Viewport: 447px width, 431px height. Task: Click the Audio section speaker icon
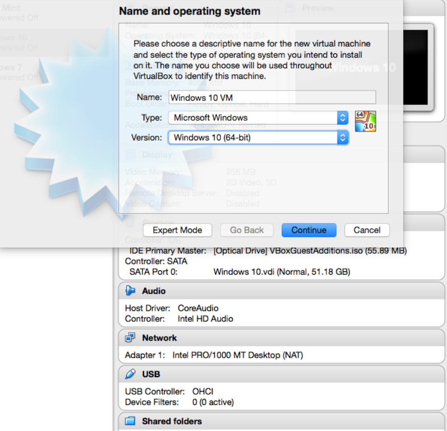131,290
